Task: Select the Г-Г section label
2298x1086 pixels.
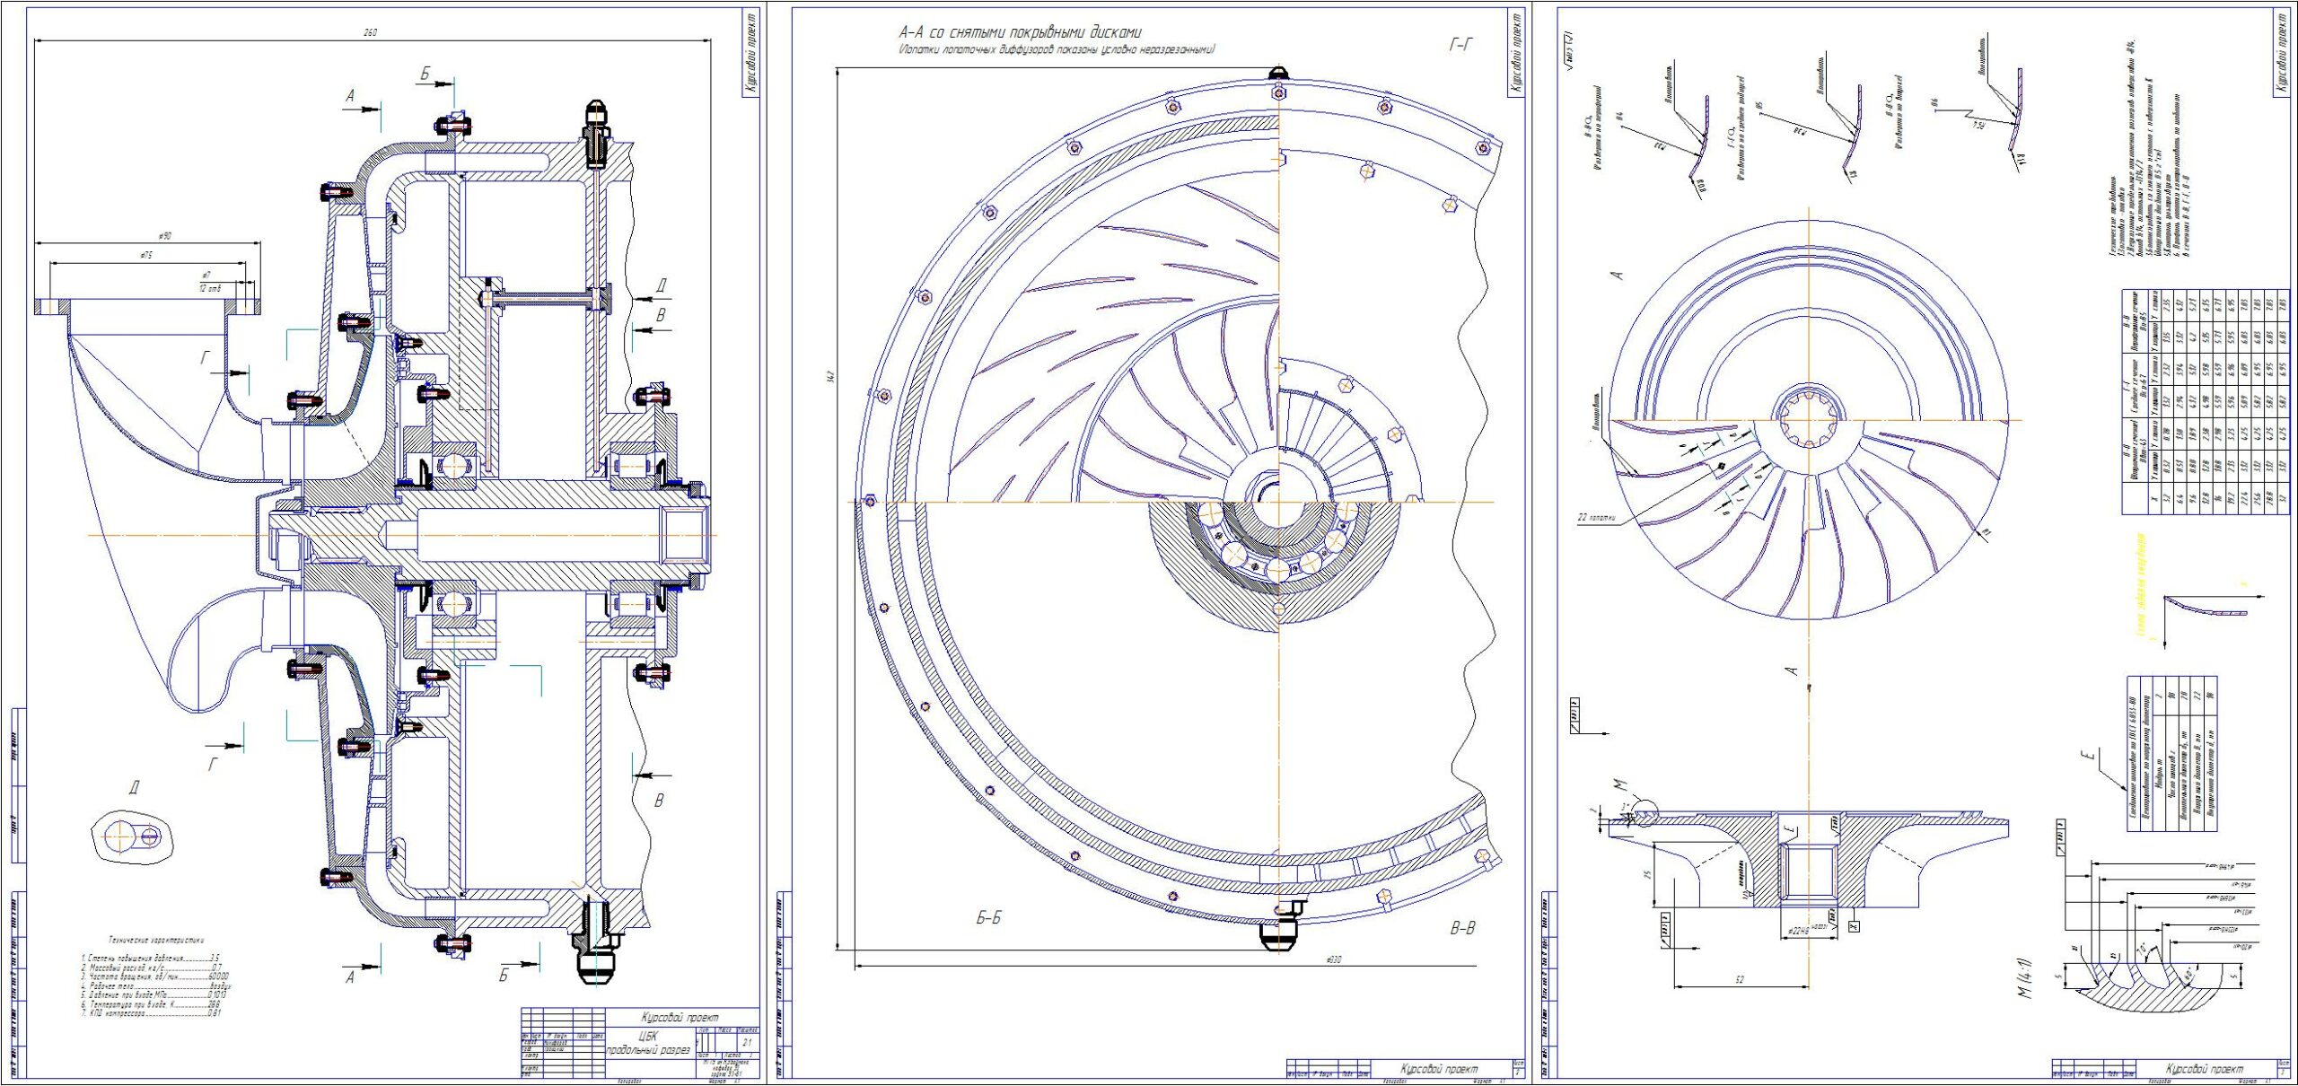Action: coord(1462,44)
